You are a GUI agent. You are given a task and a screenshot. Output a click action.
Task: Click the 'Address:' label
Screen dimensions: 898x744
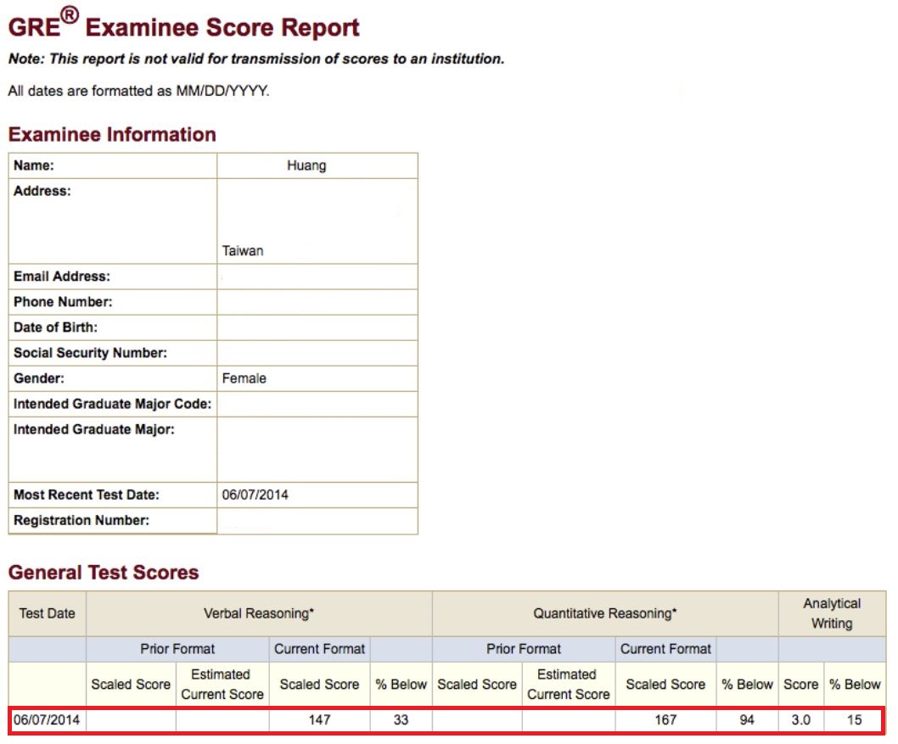[x=42, y=191]
